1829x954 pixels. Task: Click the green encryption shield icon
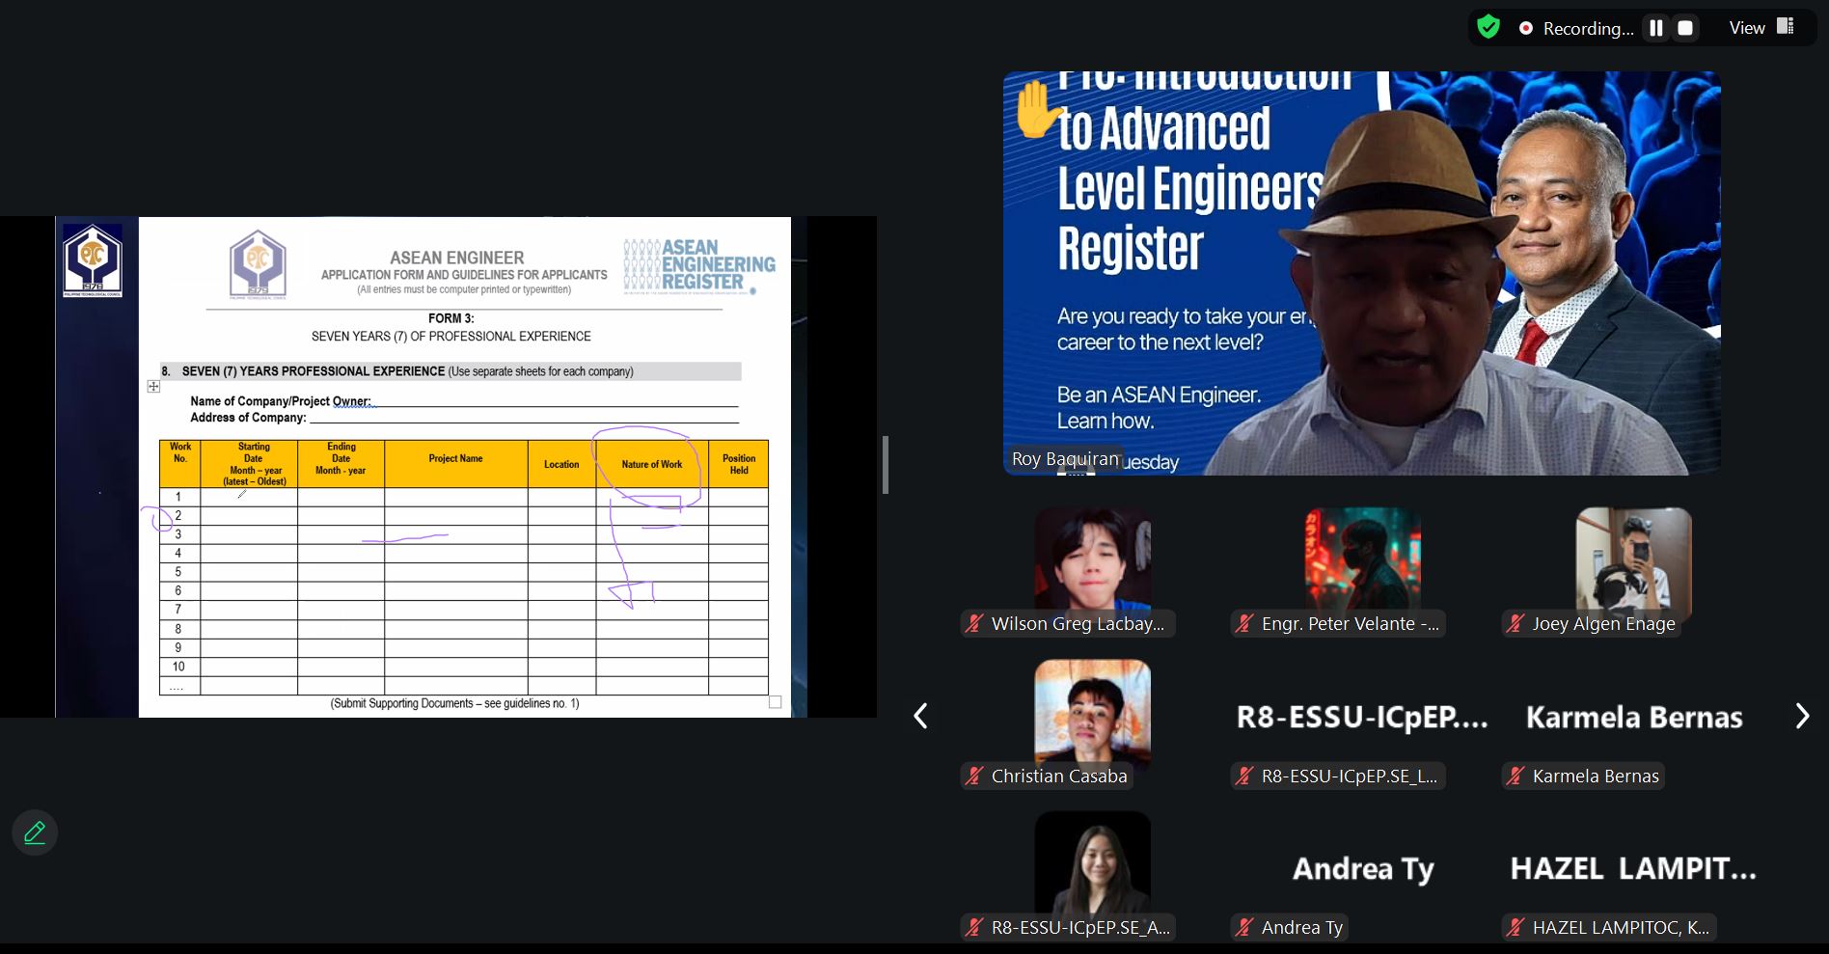[1488, 27]
